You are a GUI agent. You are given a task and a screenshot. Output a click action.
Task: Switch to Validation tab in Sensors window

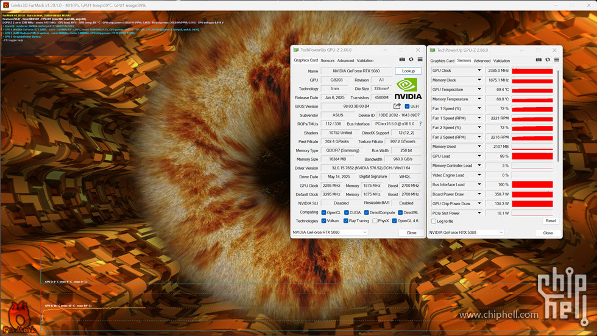(x=501, y=61)
